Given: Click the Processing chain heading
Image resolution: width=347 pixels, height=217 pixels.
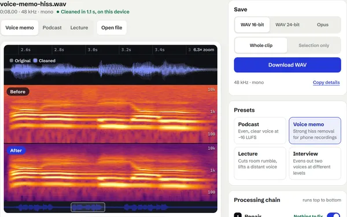Looking at the screenshot, I should [x=257, y=200].
